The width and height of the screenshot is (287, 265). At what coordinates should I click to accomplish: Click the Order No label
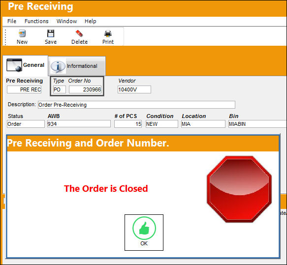tap(79, 81)
